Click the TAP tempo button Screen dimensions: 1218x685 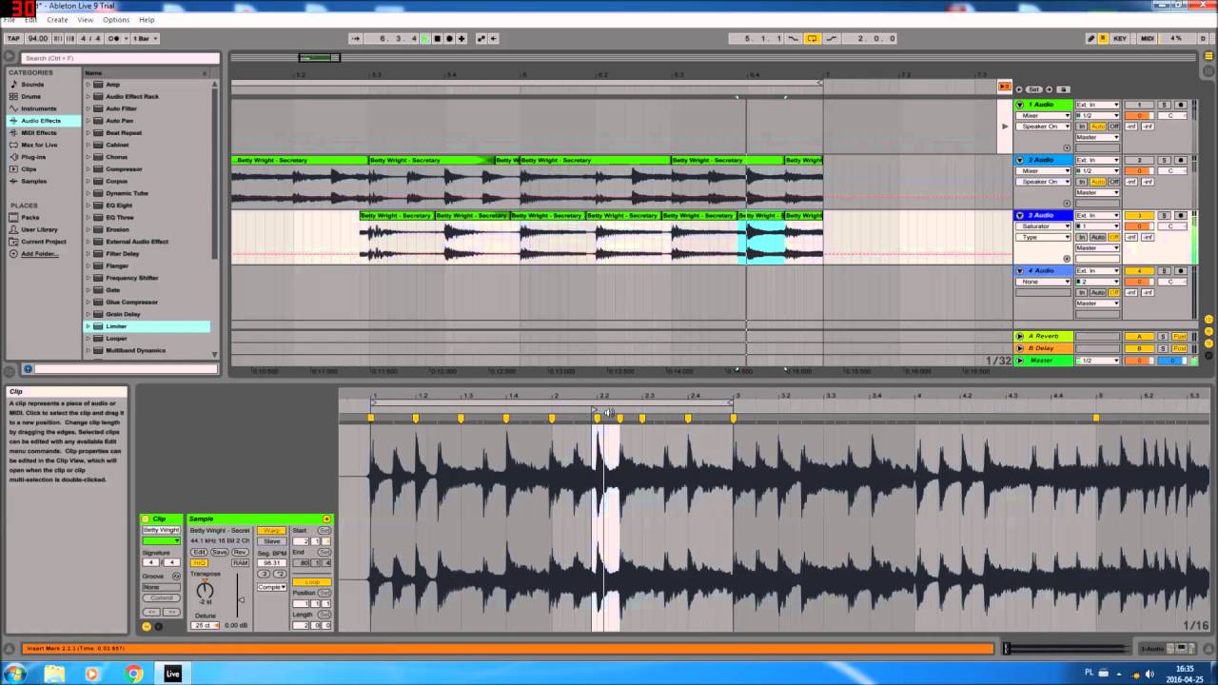click(13, 38)
